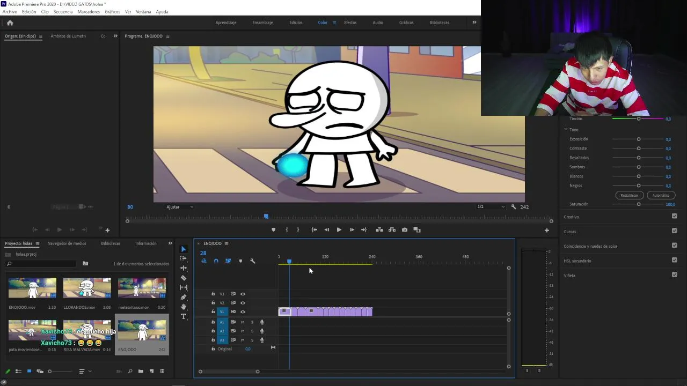Select the Slip tool

(x=184, y=287)
